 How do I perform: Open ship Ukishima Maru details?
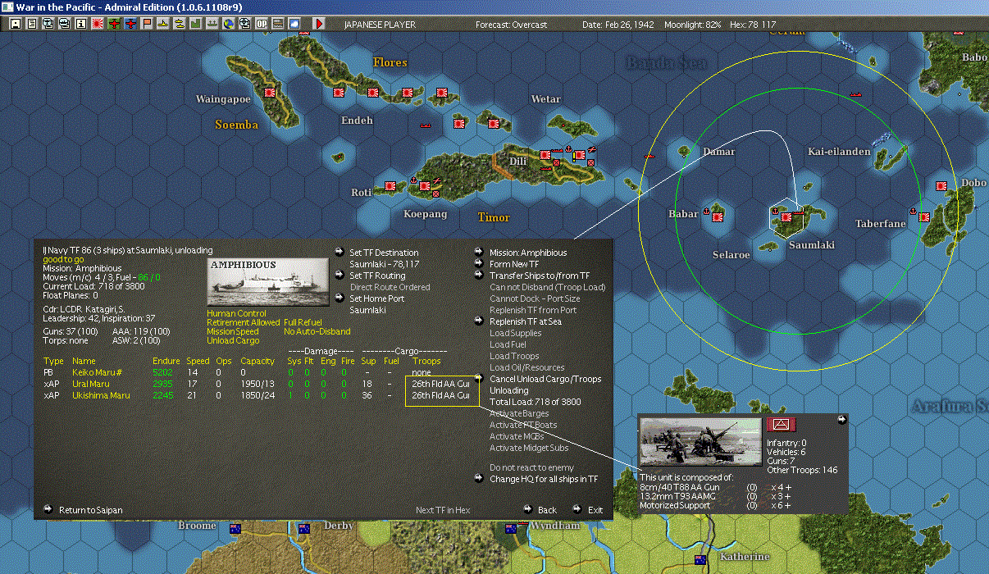click(101, 395)
